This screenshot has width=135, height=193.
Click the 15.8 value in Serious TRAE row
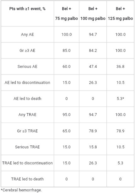click(93, 147)
